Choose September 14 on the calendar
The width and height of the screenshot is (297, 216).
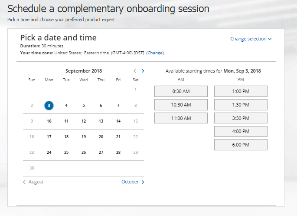118,121
